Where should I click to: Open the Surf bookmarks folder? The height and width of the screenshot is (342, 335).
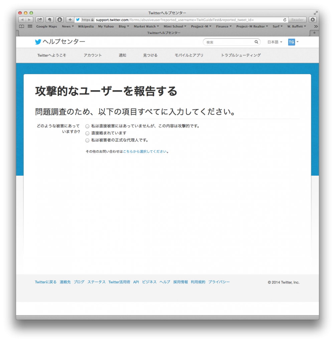click(278, 26)
